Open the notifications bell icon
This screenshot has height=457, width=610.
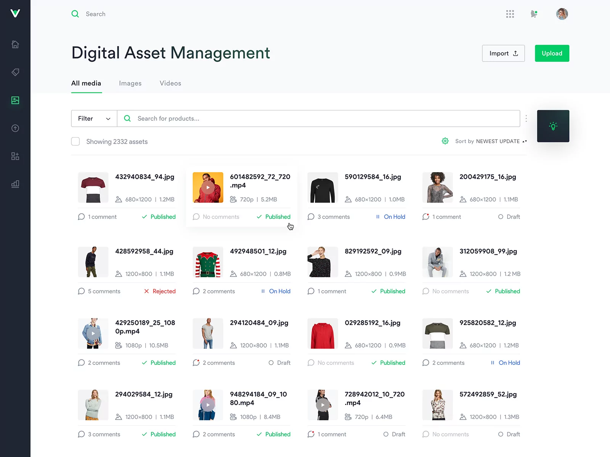pyautogui.click(x=534, y=14)
